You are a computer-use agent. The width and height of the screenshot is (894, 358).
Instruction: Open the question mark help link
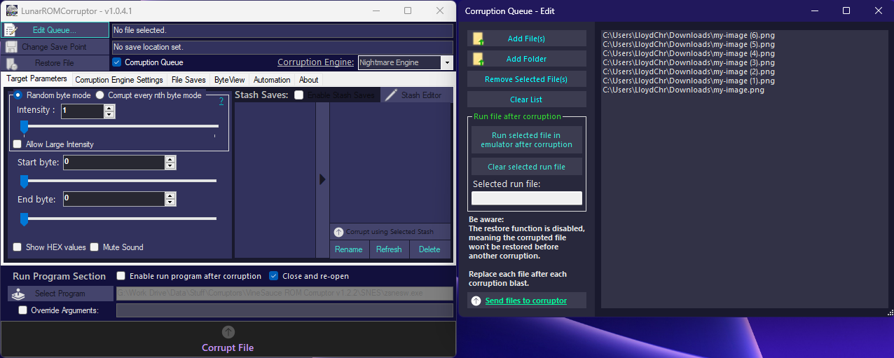[221, 102]
